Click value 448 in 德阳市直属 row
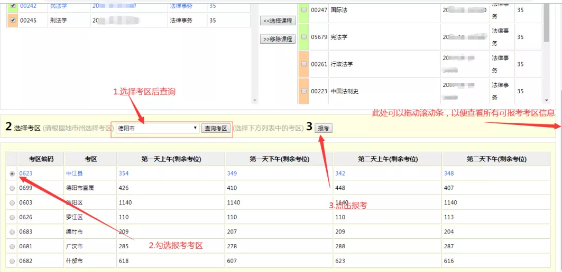Viewport: 562px width, 272px height. (x=340, y=188)
